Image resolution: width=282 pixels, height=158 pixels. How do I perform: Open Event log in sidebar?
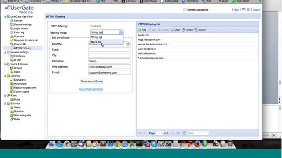pos(19,32)
